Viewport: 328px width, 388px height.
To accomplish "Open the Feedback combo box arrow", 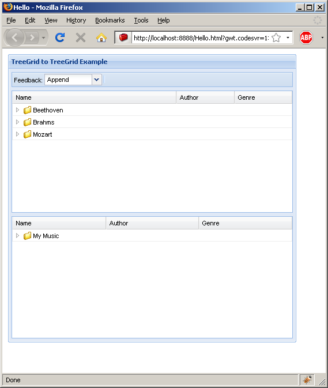I will pyautogui.click(x=97, y=80).
